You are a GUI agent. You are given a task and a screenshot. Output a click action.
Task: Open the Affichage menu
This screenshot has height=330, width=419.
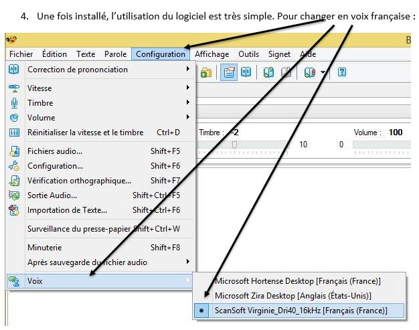pyautogui.click(x=212, y=54)
